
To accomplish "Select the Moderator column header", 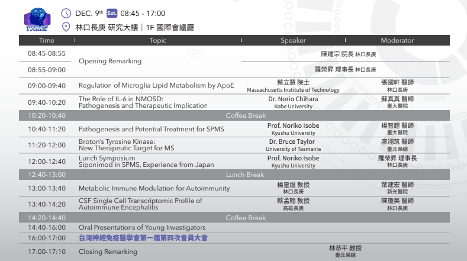I will (x=397, y=40).
